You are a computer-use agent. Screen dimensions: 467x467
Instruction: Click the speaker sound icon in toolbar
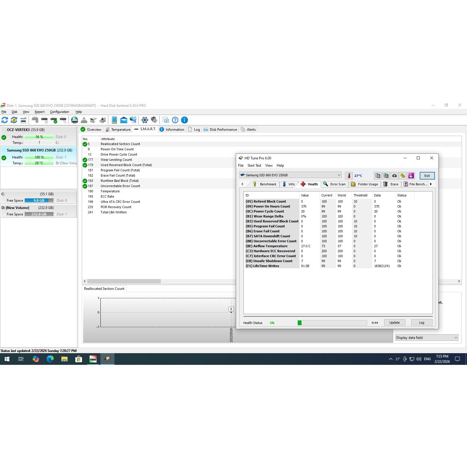tap(154, 120)
